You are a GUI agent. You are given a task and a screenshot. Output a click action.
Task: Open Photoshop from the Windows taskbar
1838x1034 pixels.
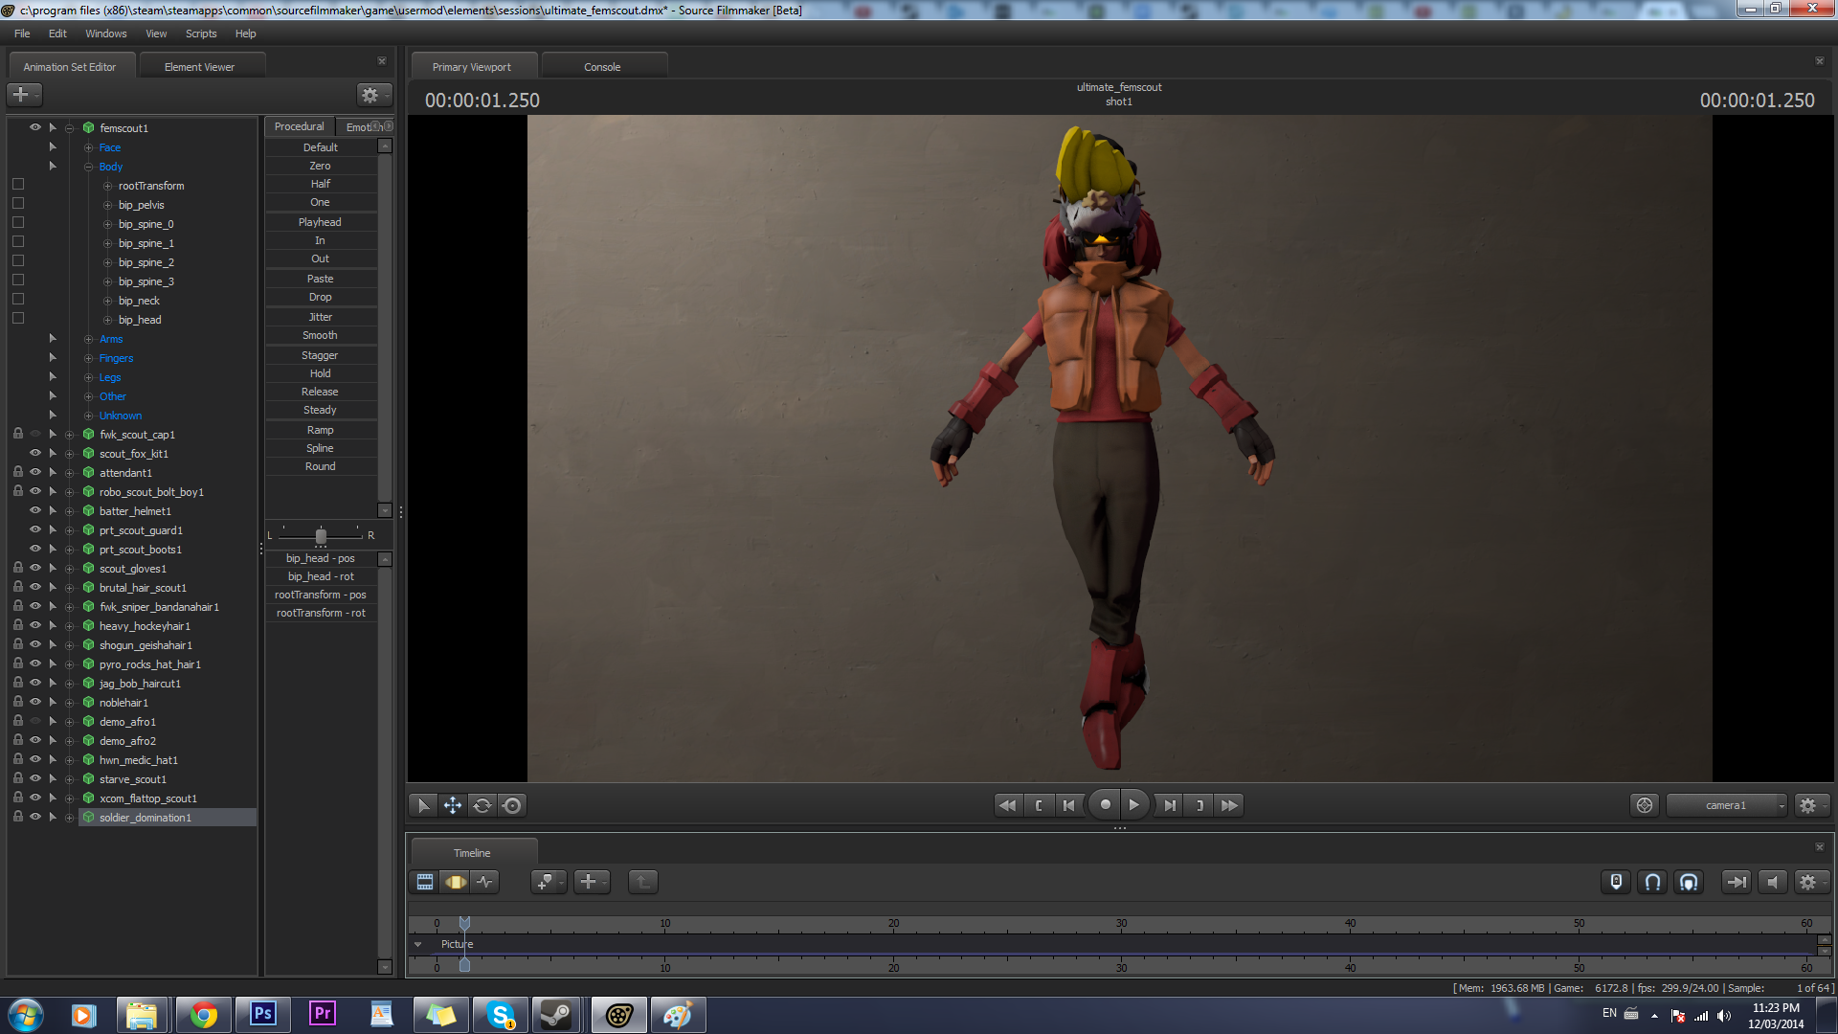point(262,1014)
